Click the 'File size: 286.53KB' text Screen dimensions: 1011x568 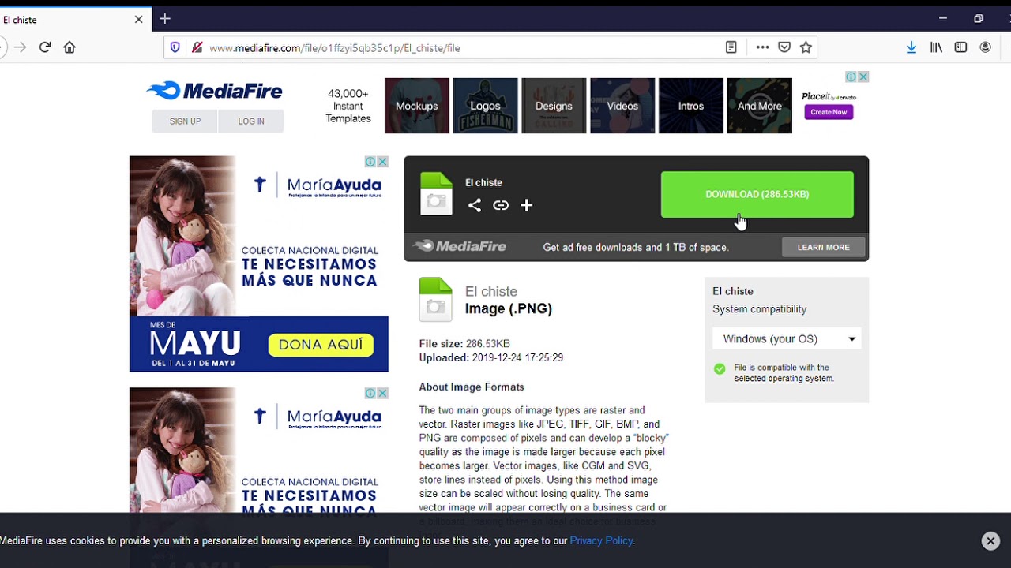464,344
